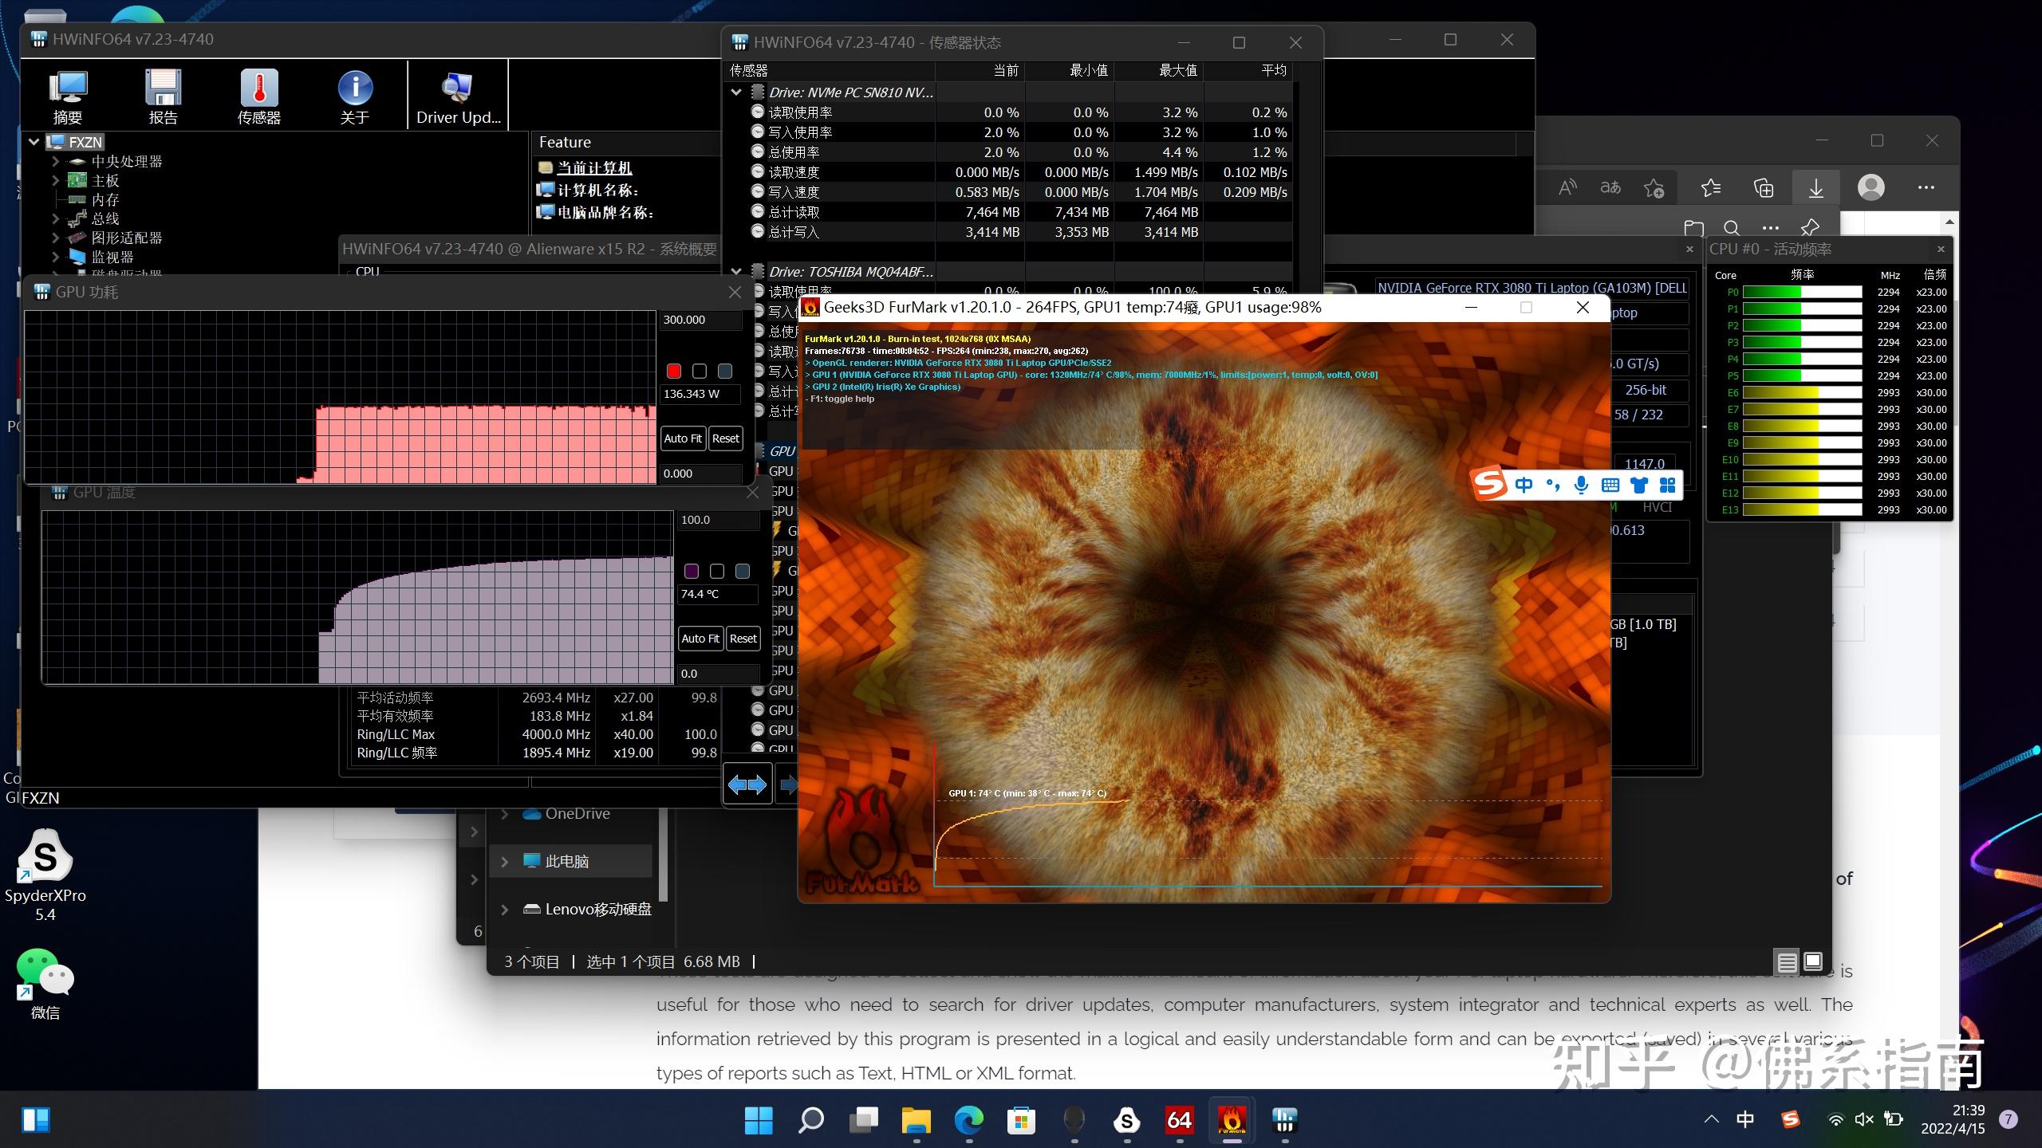Screen dimensions: 2042x1148
Task: Toggle third dark checkbox in GPU 功耗 graph
Action: (x=725, y=372)
